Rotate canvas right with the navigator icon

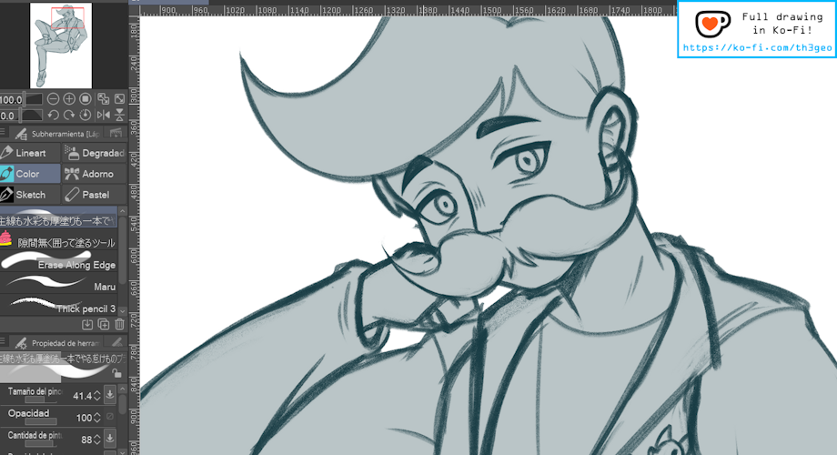pyautogui.click(x=69, y=115)
